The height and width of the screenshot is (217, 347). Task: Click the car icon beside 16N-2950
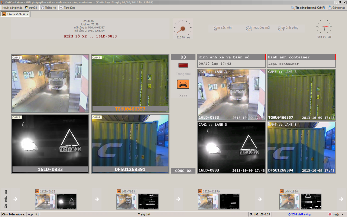coord(282,191)
